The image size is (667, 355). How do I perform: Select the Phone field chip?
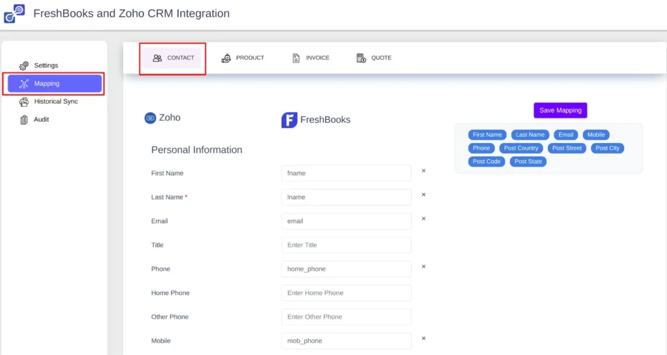coord(481,148)
